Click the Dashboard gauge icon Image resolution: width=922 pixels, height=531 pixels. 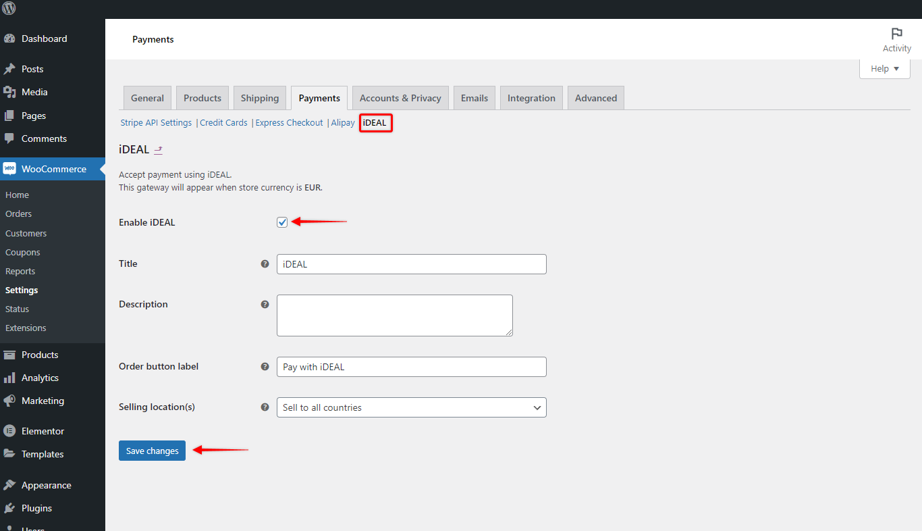click(x=9, y=39)
